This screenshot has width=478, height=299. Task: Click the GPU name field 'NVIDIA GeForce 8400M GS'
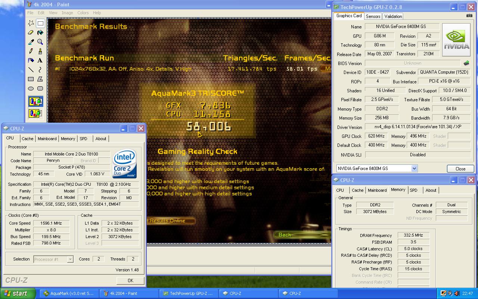coord(401,27)
